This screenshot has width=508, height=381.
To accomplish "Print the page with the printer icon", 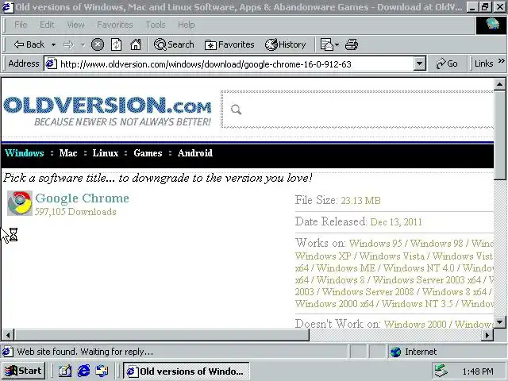I will 352,44.
